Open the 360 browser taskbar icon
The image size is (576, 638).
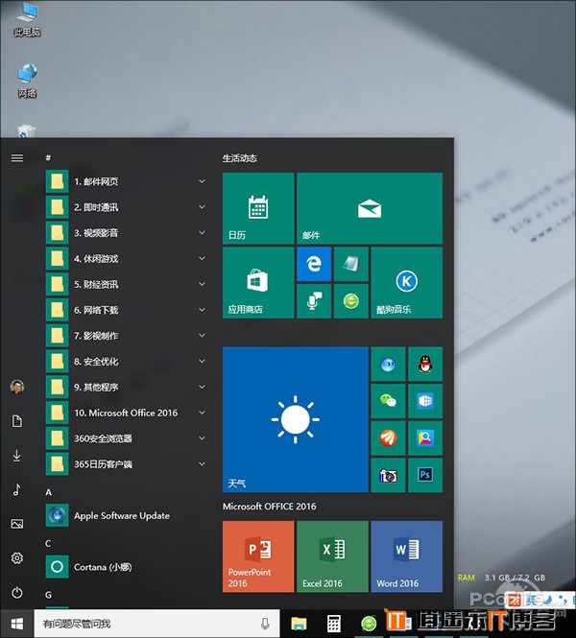(369, 624)
